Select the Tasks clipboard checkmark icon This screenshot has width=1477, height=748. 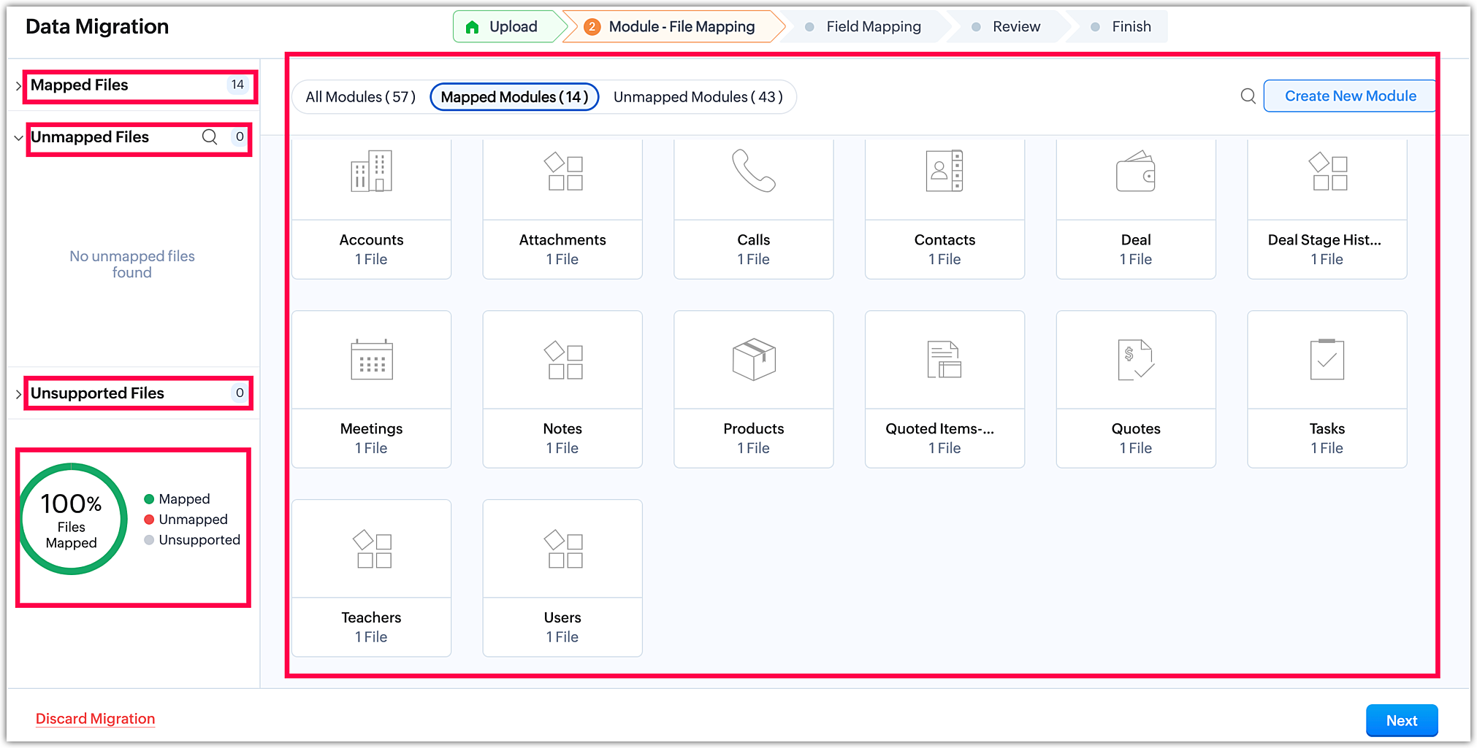click(1327, 360)
